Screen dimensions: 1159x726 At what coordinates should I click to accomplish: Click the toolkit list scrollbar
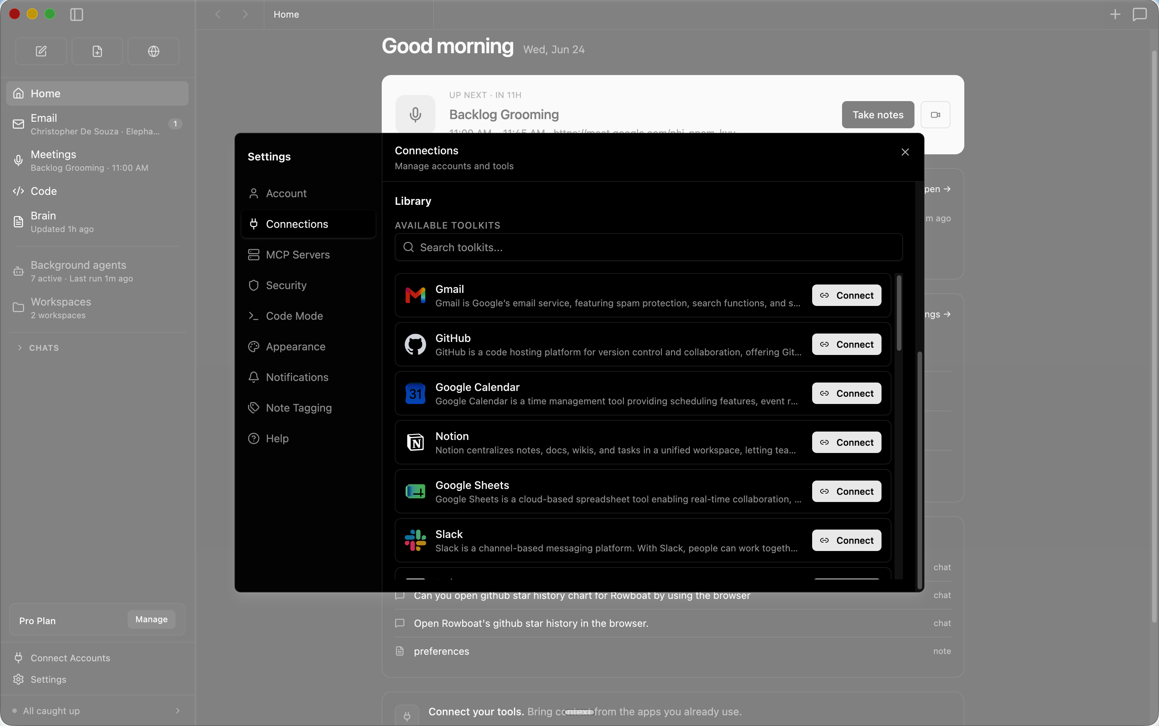tap(898, 312)
